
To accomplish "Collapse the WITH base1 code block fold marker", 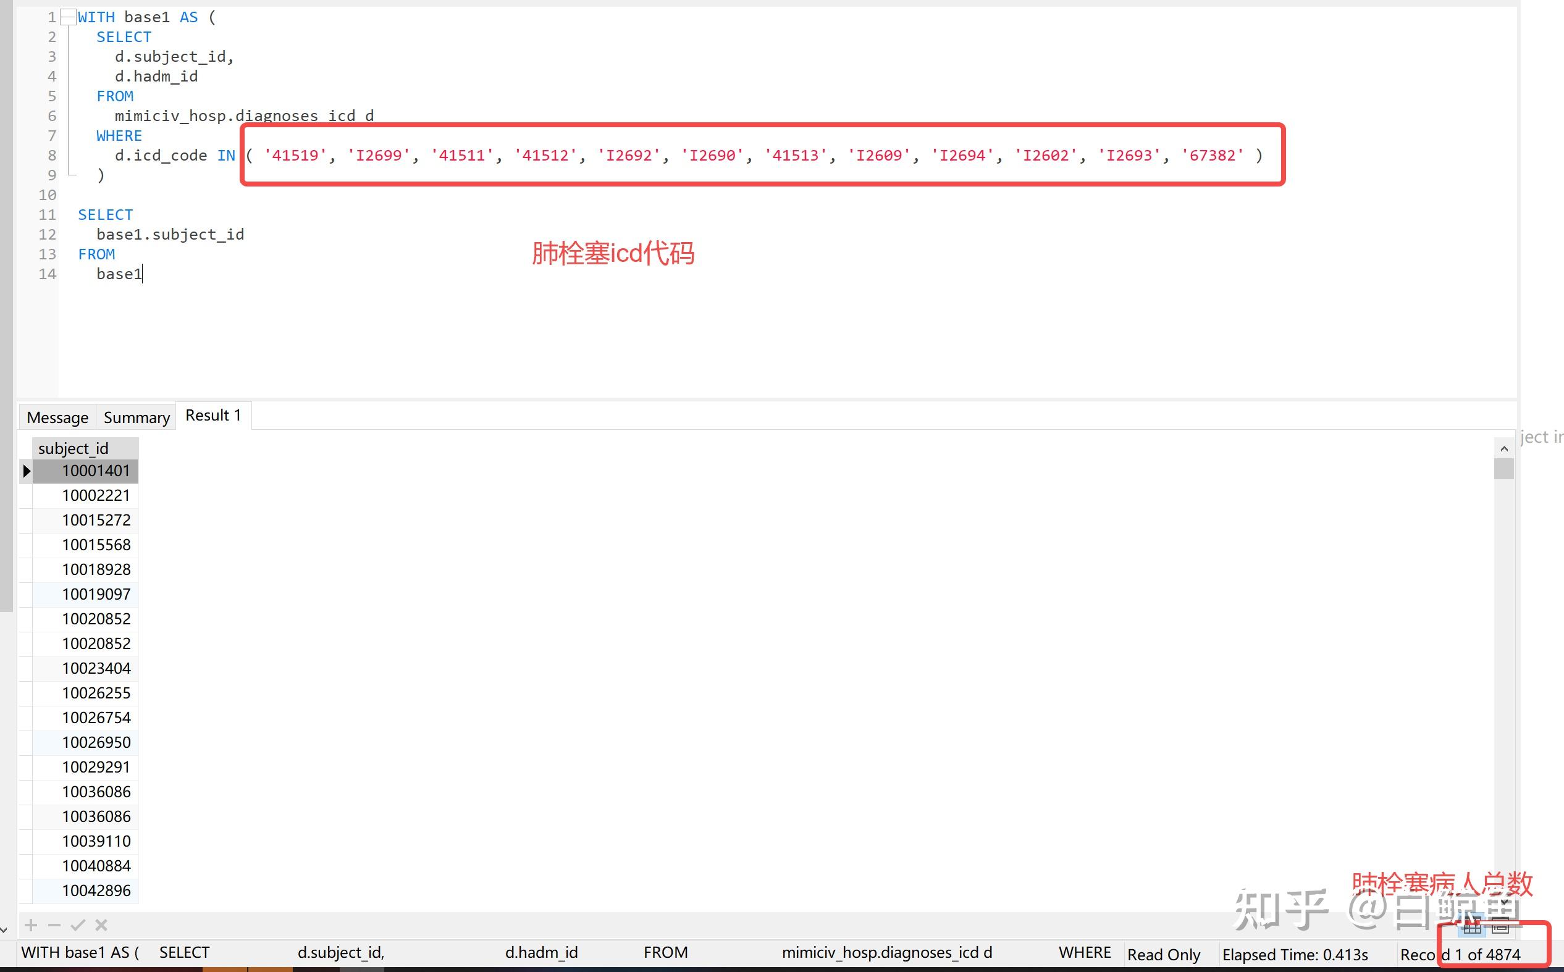I will click(67, 16).
